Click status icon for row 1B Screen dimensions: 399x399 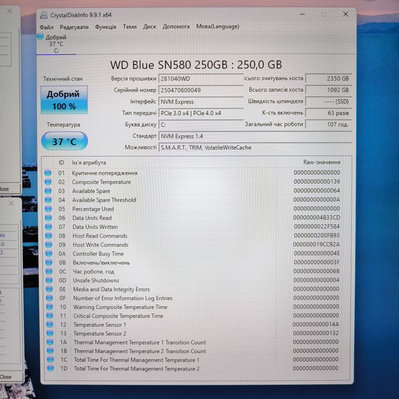[50, 351]
